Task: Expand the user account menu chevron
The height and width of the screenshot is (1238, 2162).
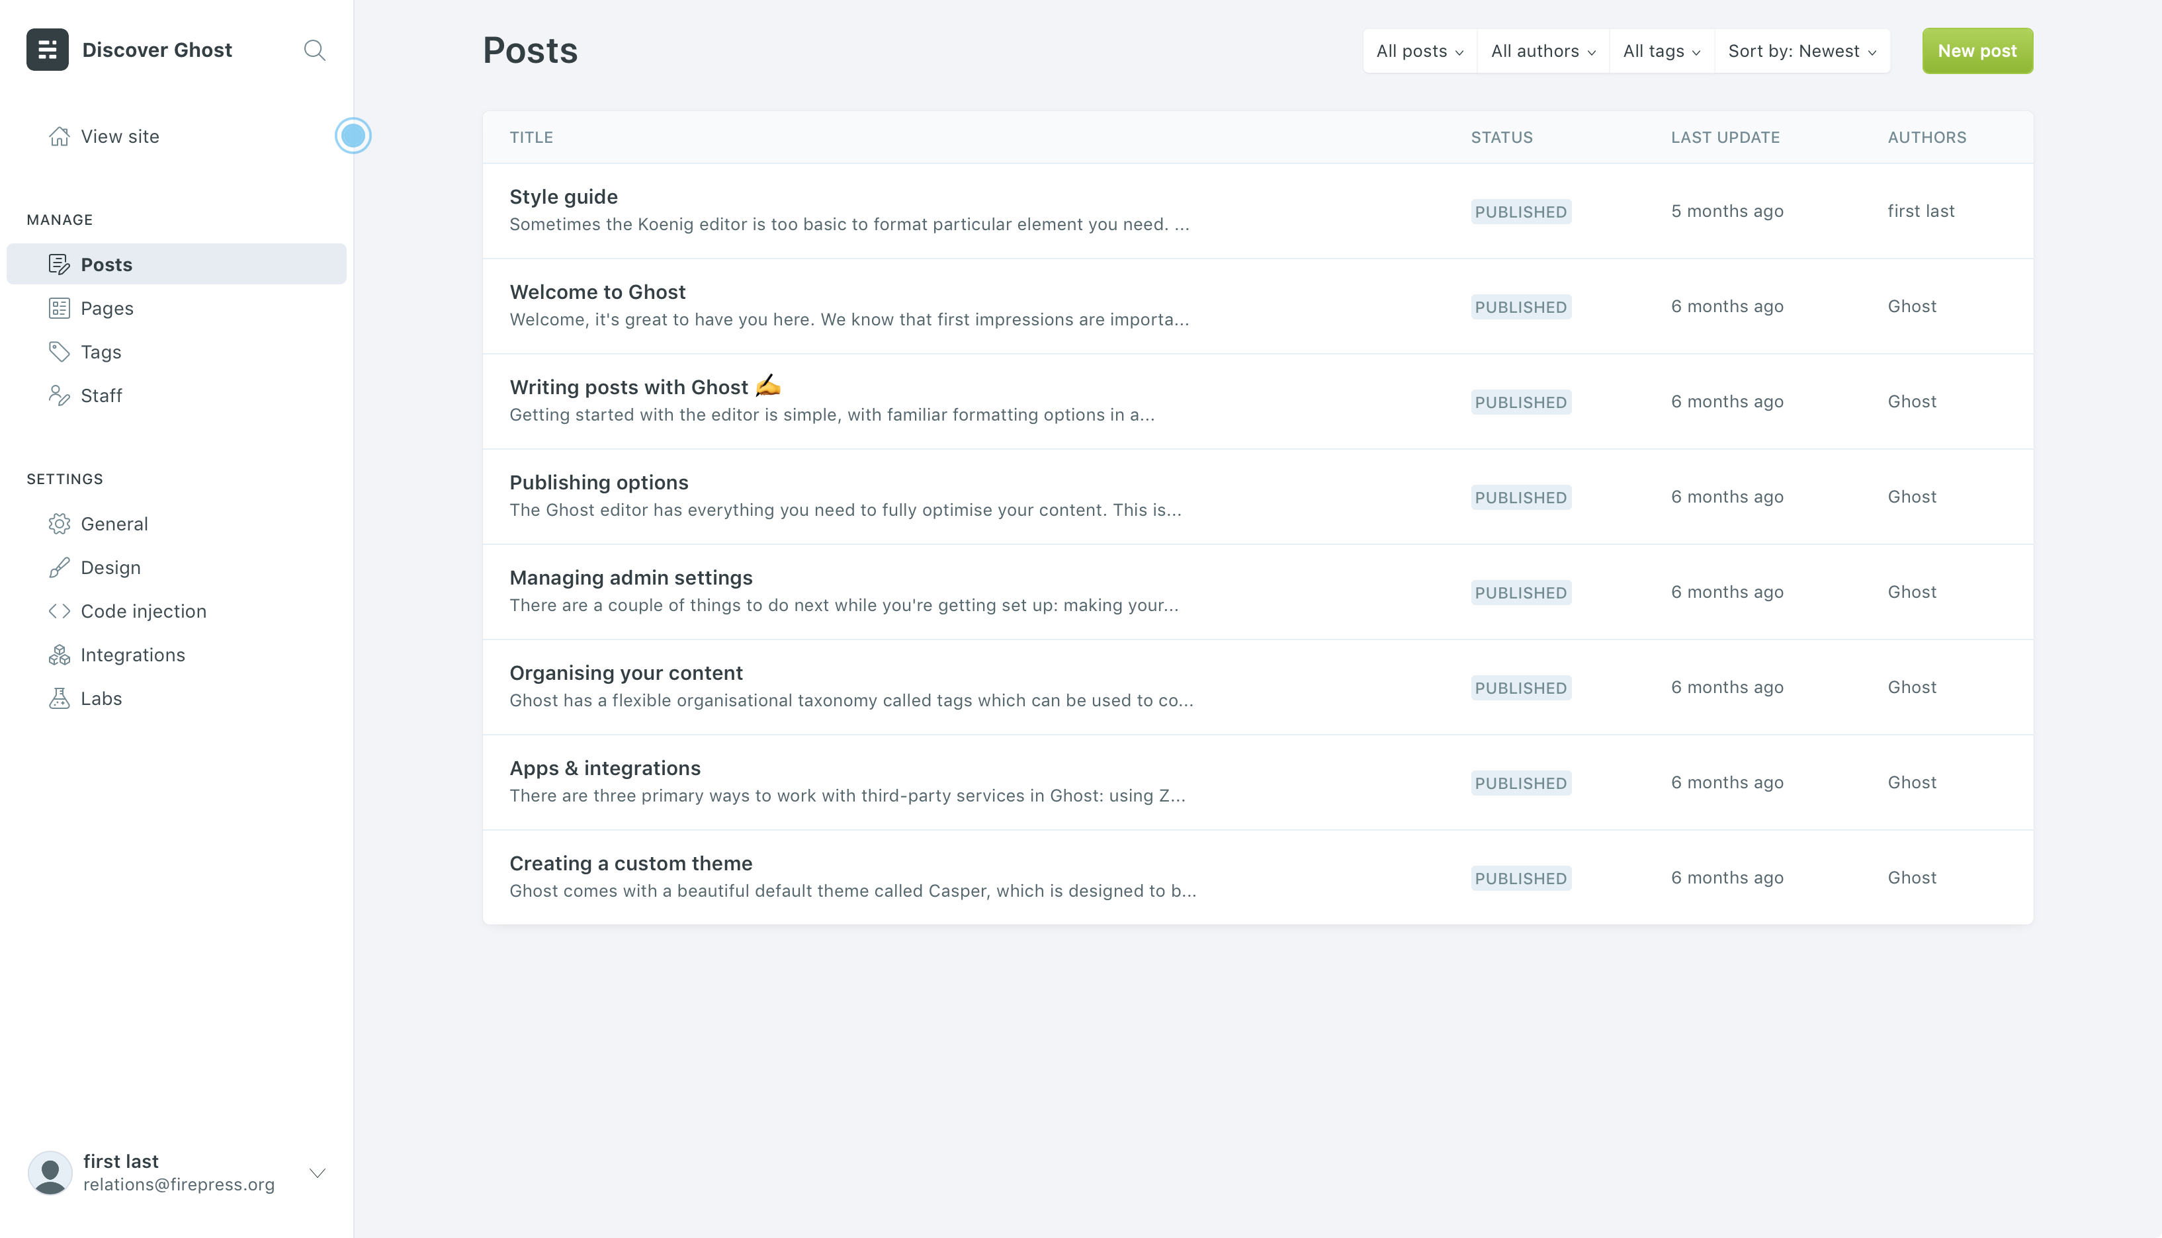Action: 318,1173
